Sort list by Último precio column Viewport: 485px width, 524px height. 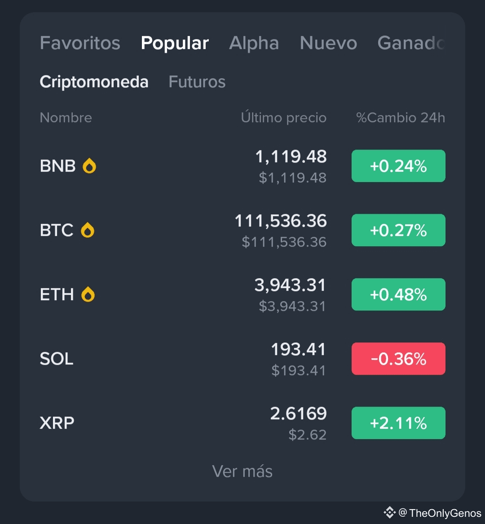tap(283, 117)
